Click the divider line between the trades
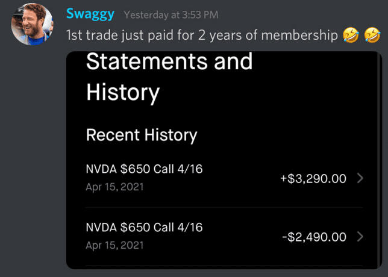This screenshot has width=388, height=277. point(224,208)
